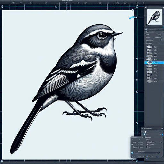The height and width of the screenshot is (164, 164).
Task: Toggle the blue switch in small floating panel
Action: point(162,135)
